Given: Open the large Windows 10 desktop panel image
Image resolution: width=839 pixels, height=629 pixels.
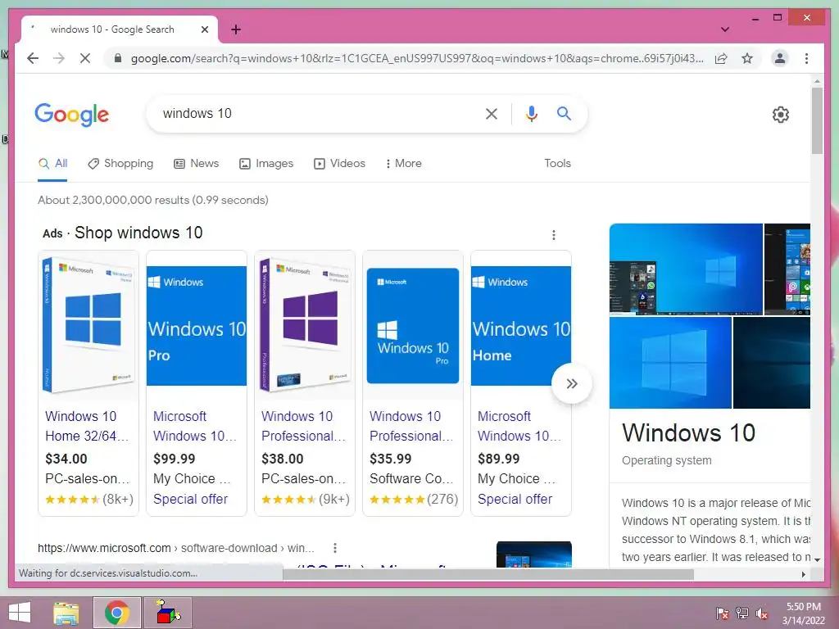Looking at the screenshot, I should pos(686,269).
